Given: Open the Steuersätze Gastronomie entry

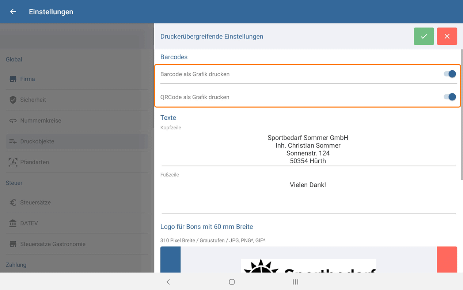Looking at the screenshot, I should pyautogui.click(x=77, y=244).
